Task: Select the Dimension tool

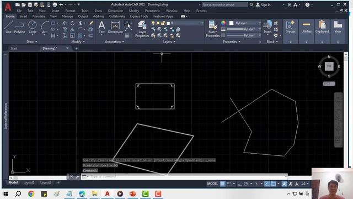Action: coord(115,27)
